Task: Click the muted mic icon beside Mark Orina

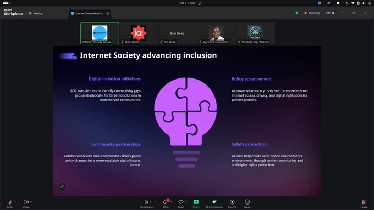Action: pyautogui.click(x=122, y=42)
